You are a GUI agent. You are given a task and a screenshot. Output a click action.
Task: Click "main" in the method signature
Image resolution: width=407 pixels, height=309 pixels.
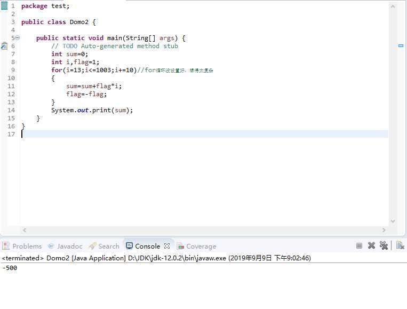(115, 38)
